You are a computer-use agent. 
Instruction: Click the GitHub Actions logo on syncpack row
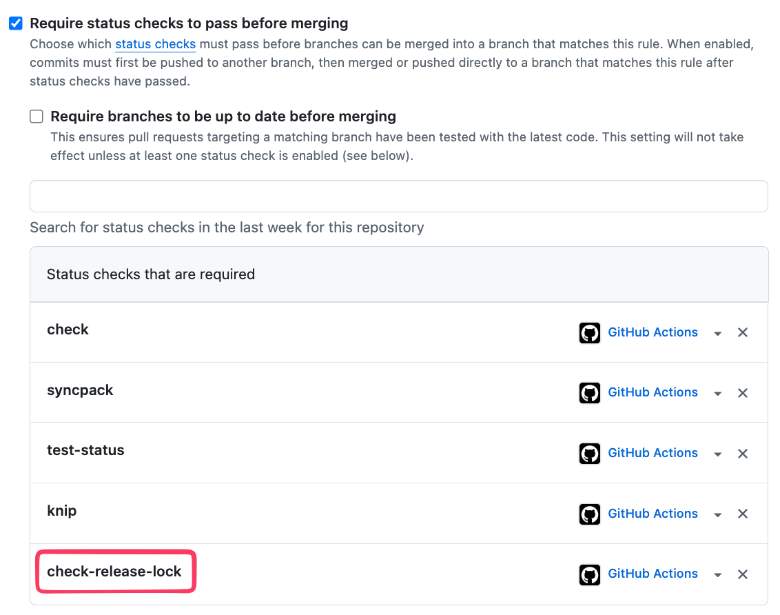(x=590, y=392)
